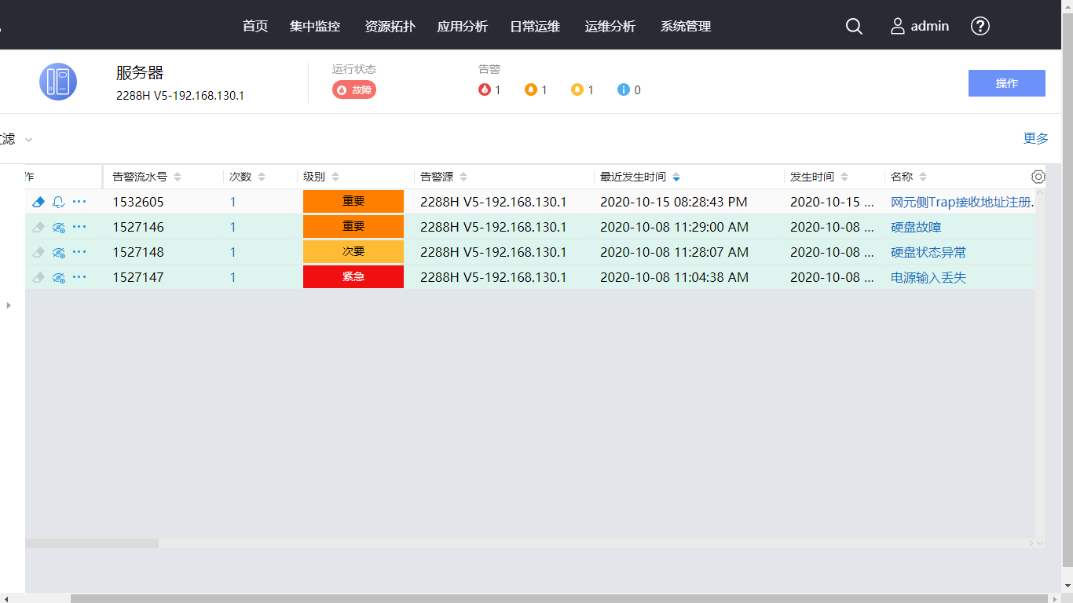Click the clear (eraser) icon for alarm 1532605
Viewport: 1073px width, 603px height.
coord(38,202)
